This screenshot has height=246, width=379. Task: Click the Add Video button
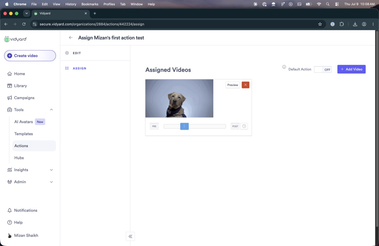point(351,69)
